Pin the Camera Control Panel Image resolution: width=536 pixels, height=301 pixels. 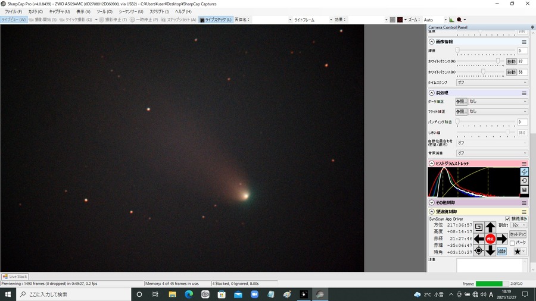click(x=532, y=27)
